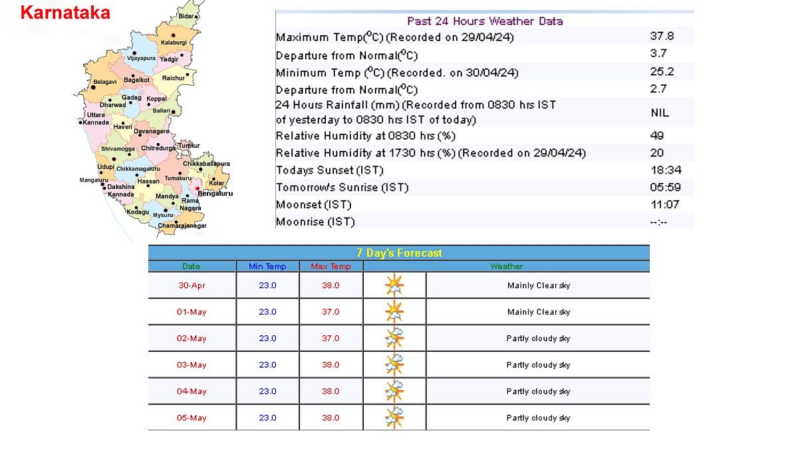Select Davanagere on the map
The image size is (798, 449).
[152, 132]
